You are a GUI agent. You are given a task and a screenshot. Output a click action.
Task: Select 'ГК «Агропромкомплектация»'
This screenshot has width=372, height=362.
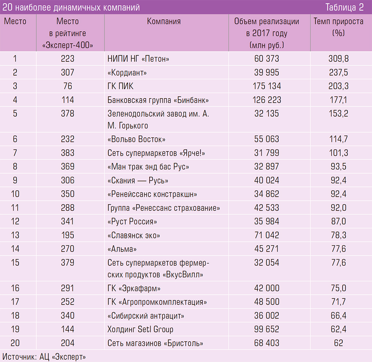click(157, 302)
